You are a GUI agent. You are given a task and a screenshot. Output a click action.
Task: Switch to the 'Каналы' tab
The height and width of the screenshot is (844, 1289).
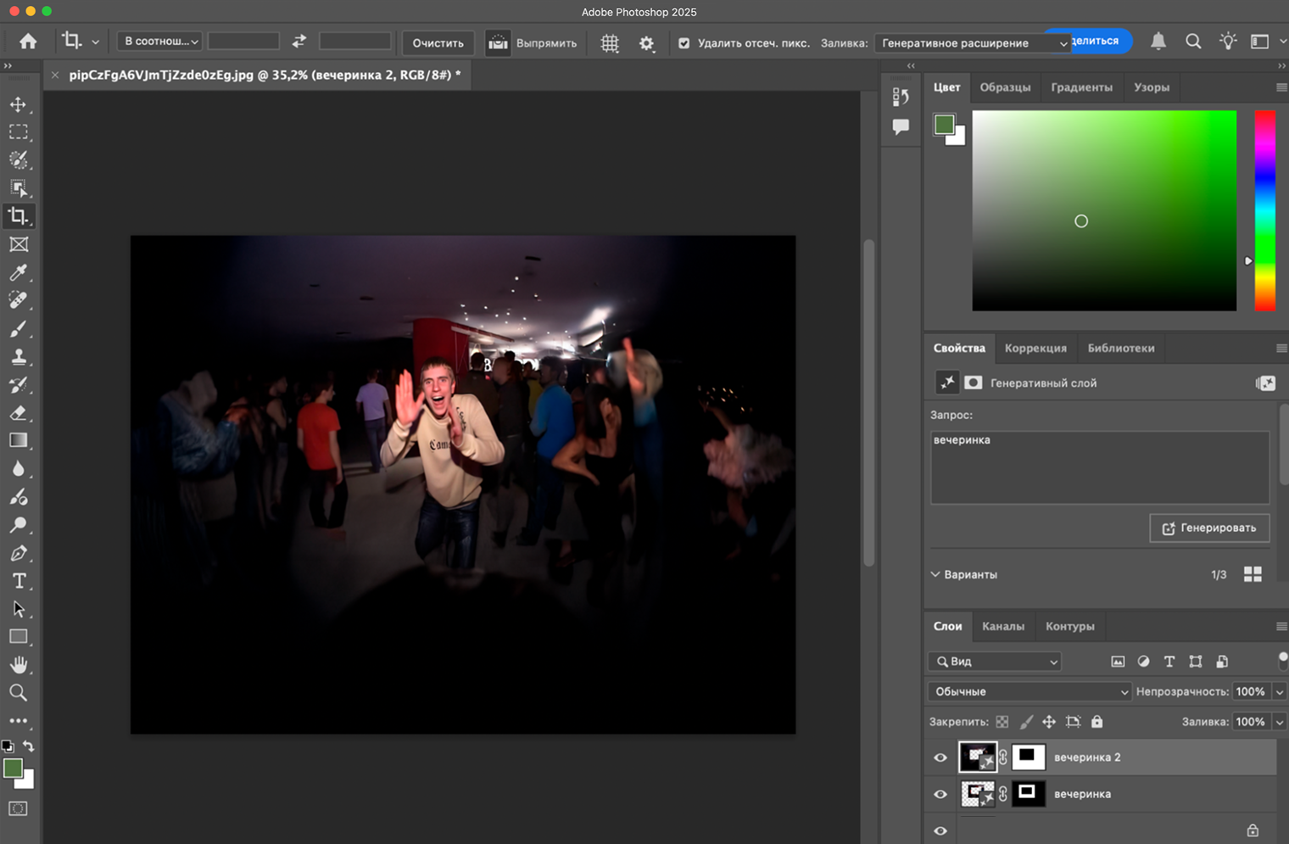(x=1003, y=627)
